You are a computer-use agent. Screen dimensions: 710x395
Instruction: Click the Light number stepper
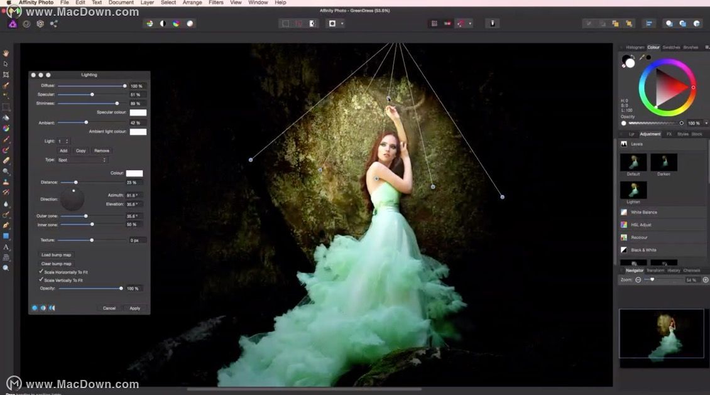[67, 142]
